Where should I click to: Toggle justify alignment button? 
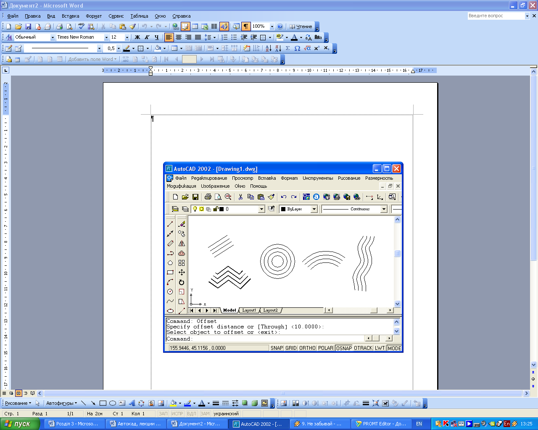coord(198,37)
